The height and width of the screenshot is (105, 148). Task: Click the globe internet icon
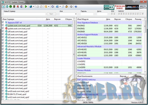pos(31,7)
